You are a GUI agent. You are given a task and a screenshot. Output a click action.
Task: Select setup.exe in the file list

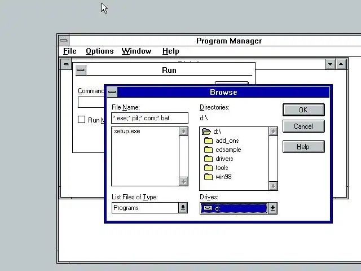(127, 131)
